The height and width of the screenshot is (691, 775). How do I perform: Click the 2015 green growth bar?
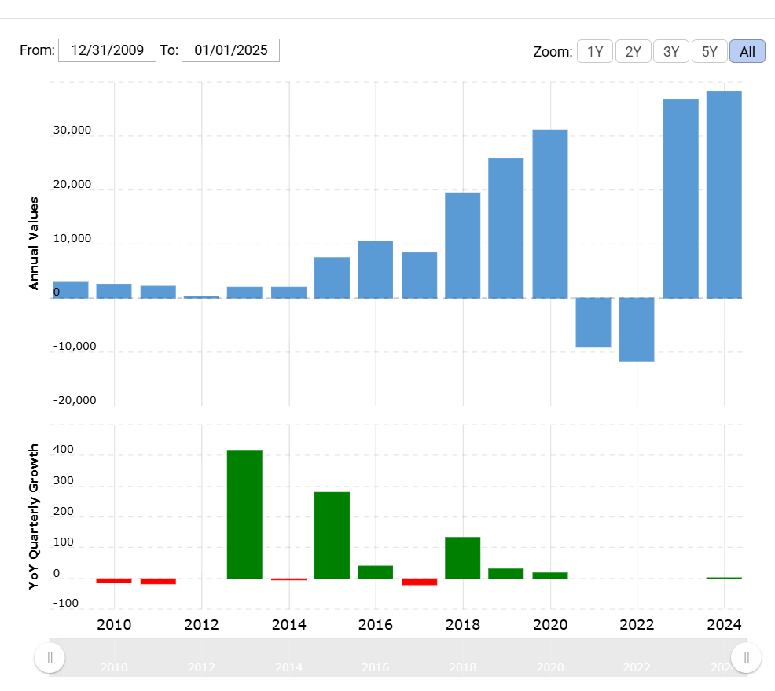332,535
